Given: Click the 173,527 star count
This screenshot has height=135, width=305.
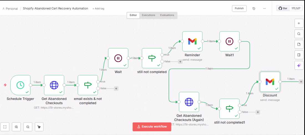Looking at the screenshot, I should click(x=296, y=8).
